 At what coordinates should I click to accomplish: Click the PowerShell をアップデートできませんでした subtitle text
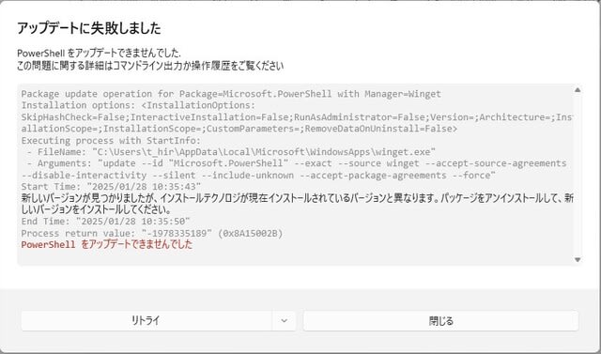(99, 53)
